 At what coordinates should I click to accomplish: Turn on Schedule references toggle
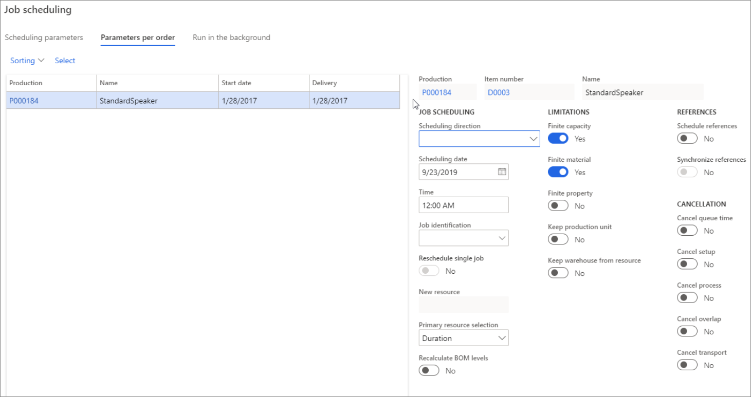pos(687,139)
